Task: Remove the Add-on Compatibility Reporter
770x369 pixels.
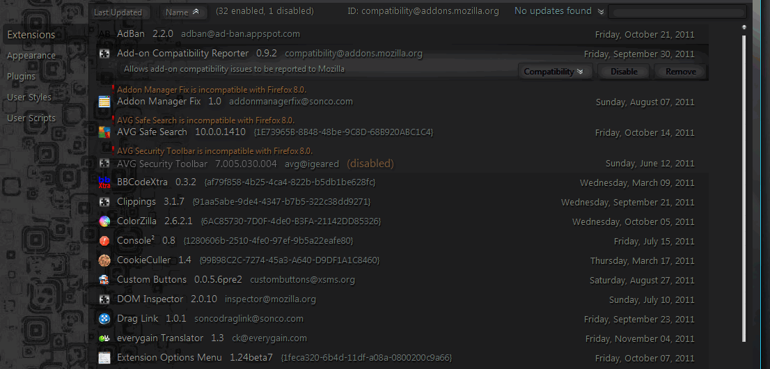Action: click(681, 71)
